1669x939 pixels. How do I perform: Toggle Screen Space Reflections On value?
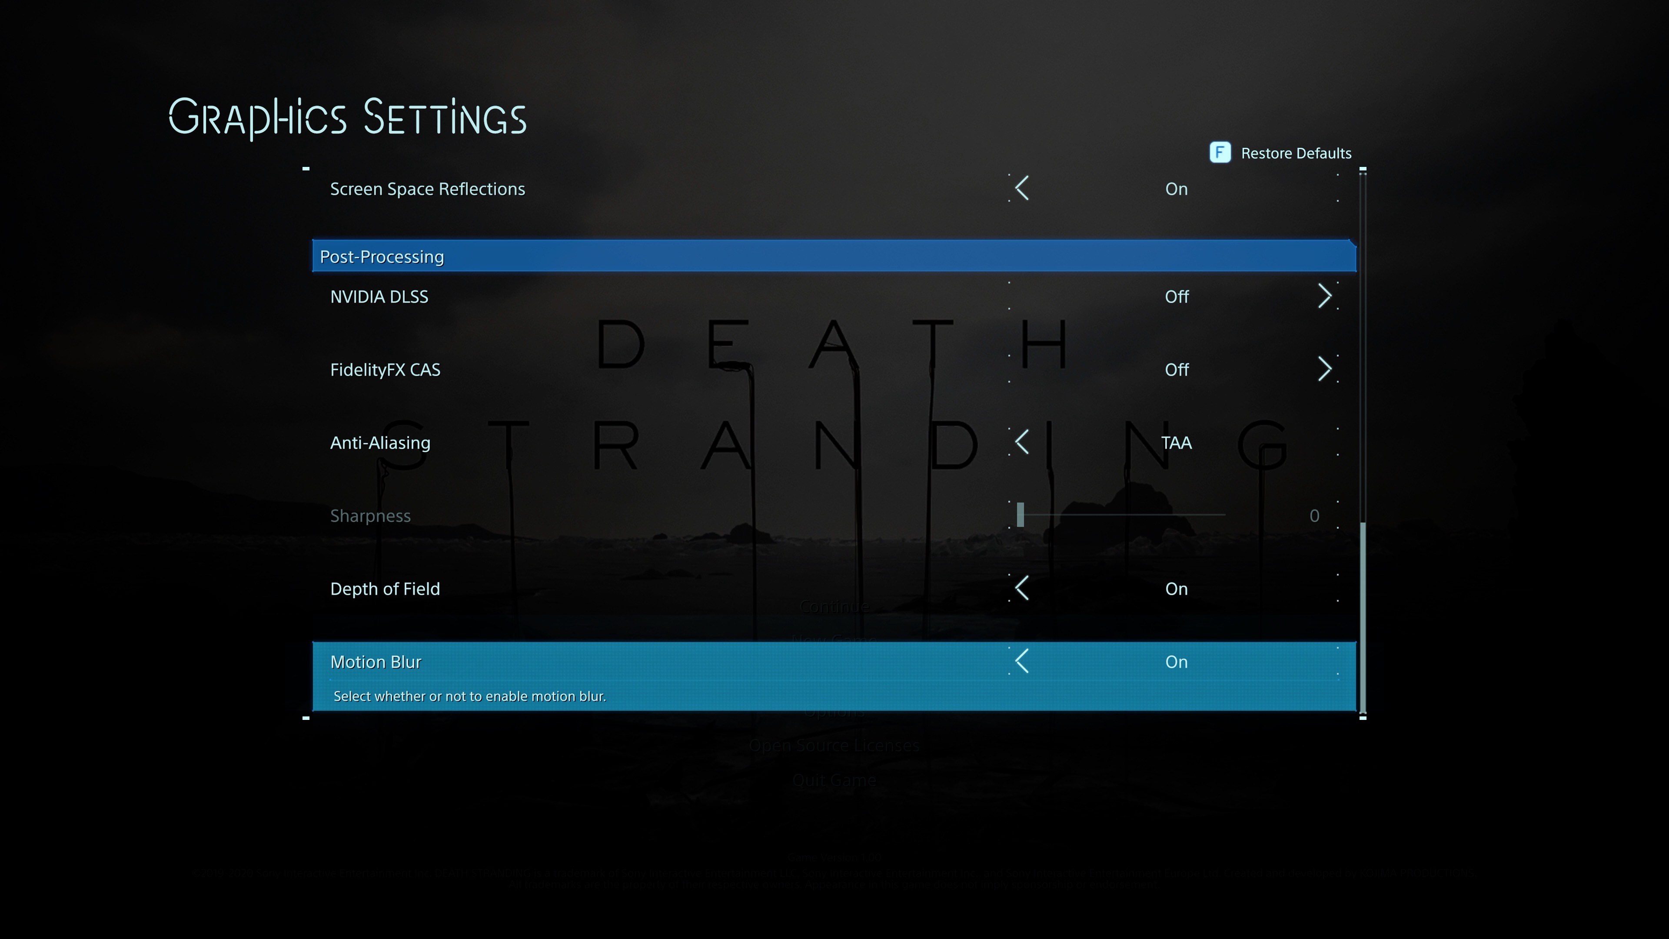tap(1176, 189)
